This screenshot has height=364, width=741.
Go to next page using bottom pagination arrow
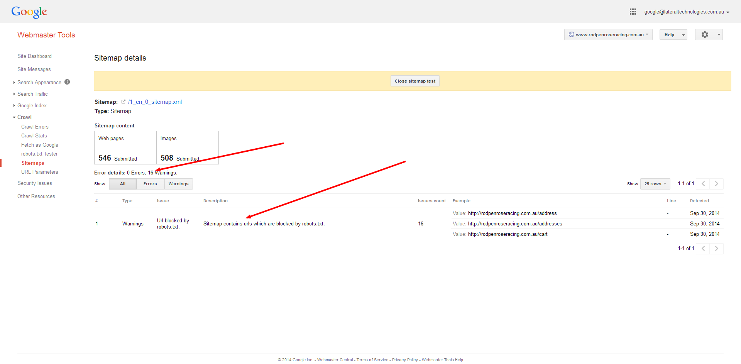[x=717, y=249]
